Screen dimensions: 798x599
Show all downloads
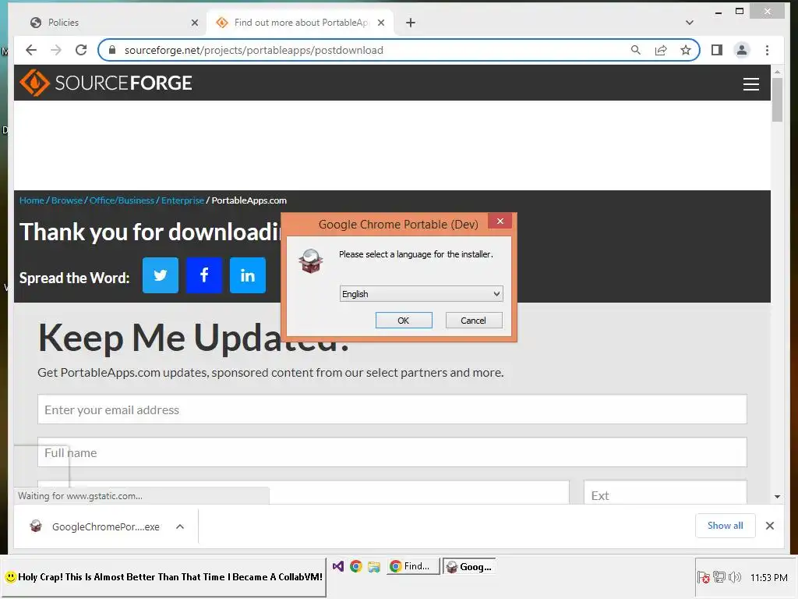725,526
